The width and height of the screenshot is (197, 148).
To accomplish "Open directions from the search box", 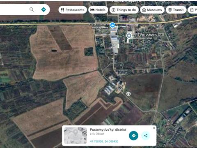I will 44,9.
